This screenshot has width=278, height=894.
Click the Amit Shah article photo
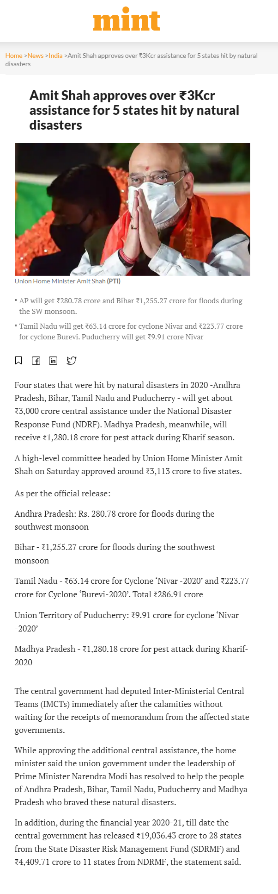coord(133,209)
